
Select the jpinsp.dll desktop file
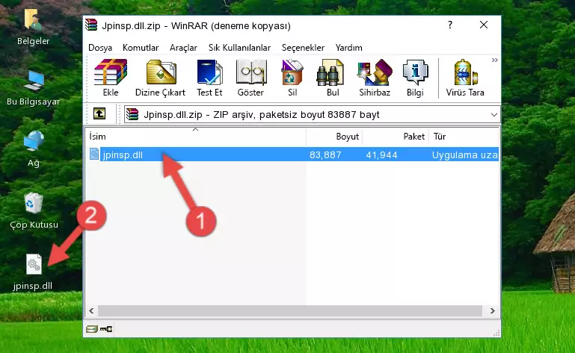click(33, 272)
